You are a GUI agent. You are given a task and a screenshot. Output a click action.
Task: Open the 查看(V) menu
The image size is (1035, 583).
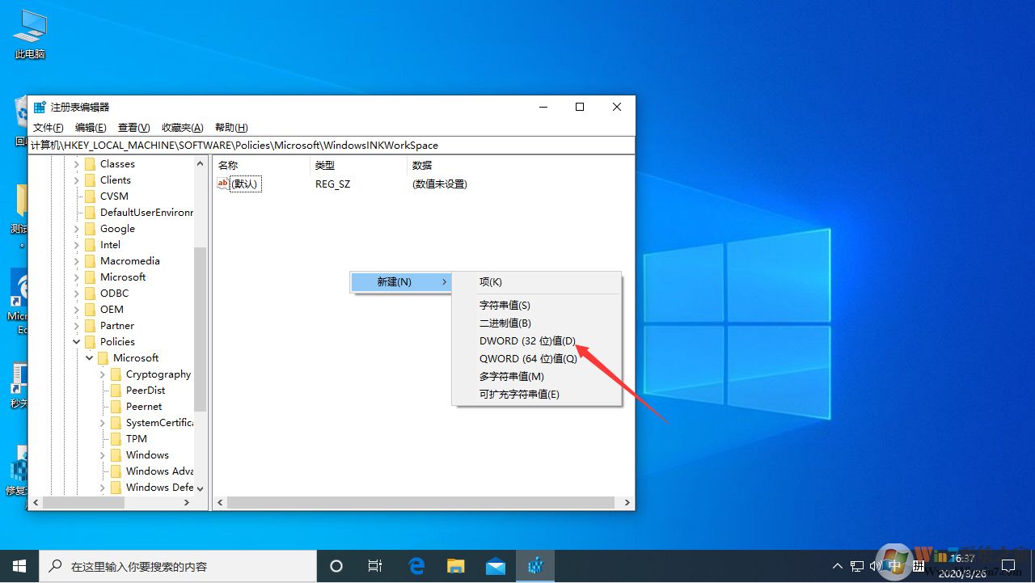click(133, 127)
